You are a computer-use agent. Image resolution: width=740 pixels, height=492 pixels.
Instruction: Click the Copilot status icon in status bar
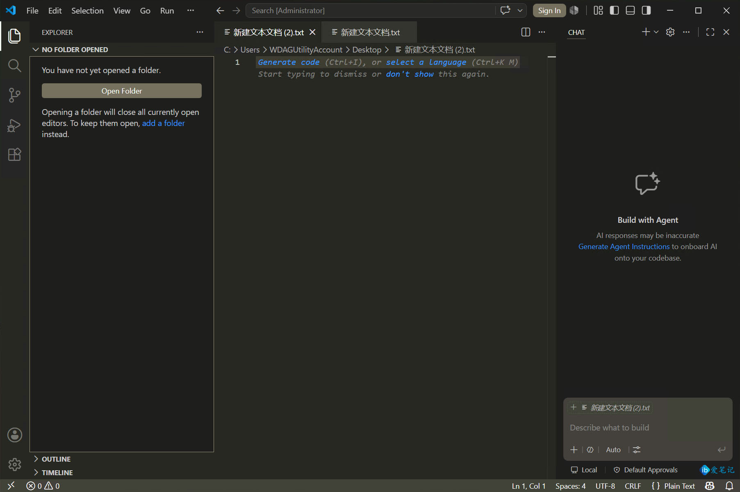710,486
